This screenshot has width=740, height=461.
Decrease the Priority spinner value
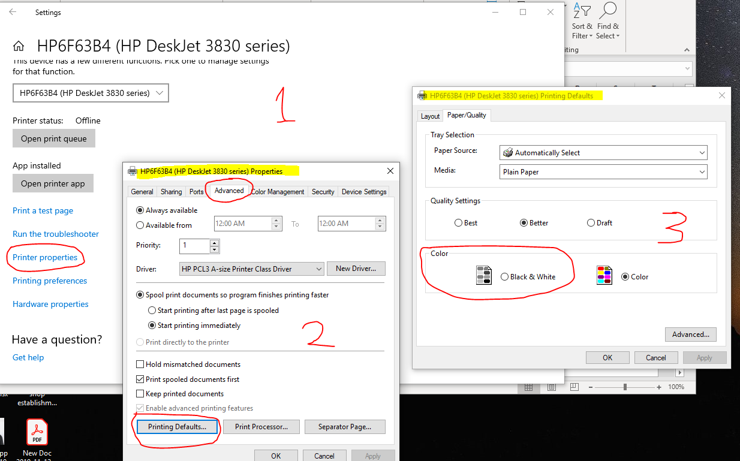coord(214,249)
